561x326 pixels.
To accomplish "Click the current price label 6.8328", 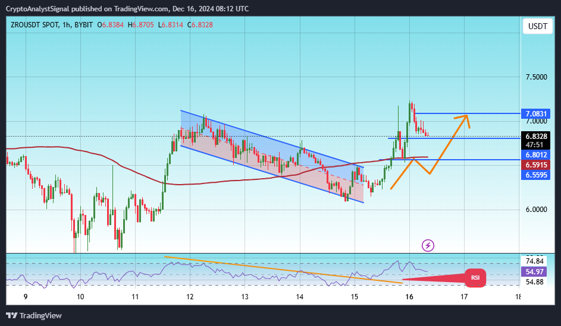I will tap(535, 136).
